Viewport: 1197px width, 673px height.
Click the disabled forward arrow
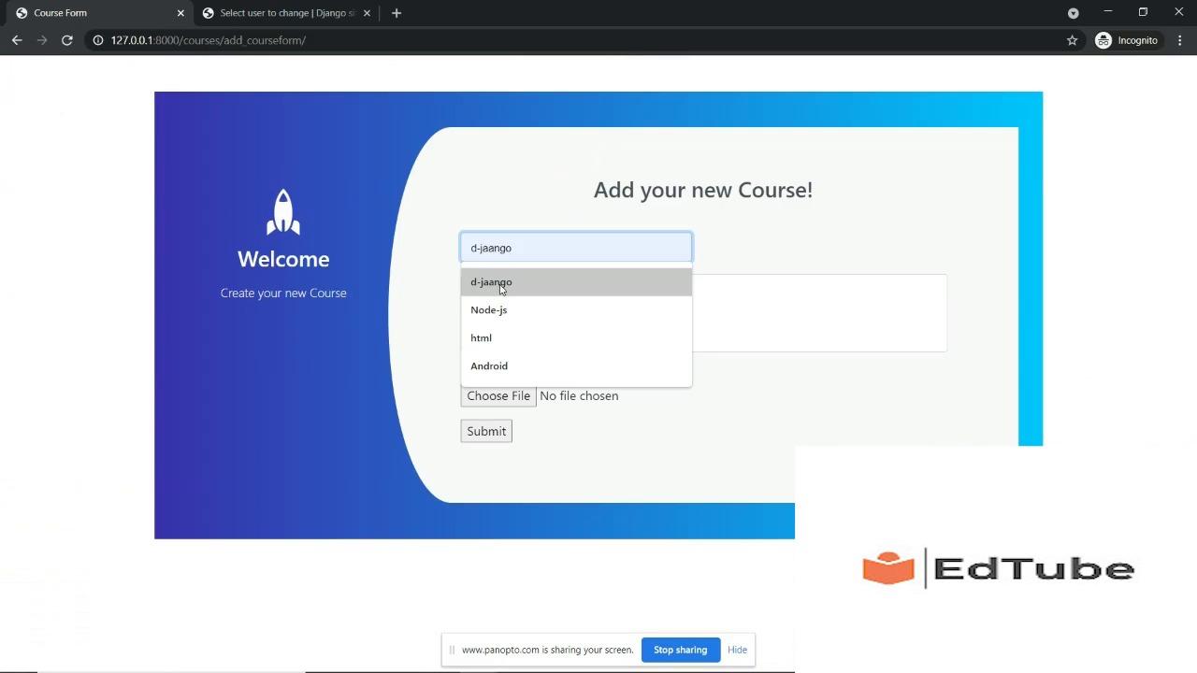coord(42,40)
